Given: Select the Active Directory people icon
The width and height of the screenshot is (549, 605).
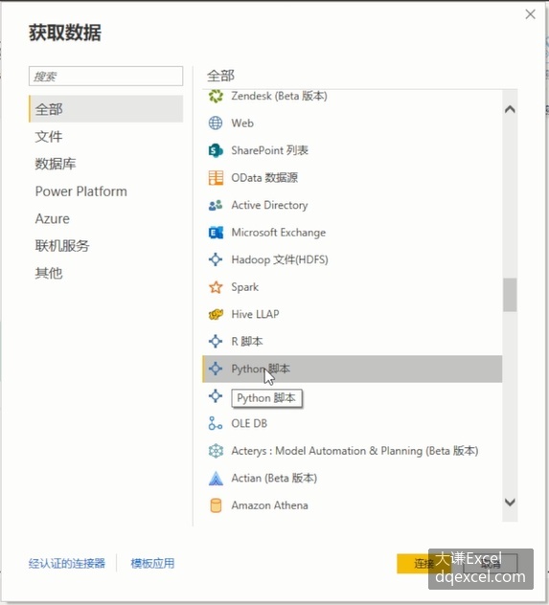Looking at the screenshot, I should point(216,205).
